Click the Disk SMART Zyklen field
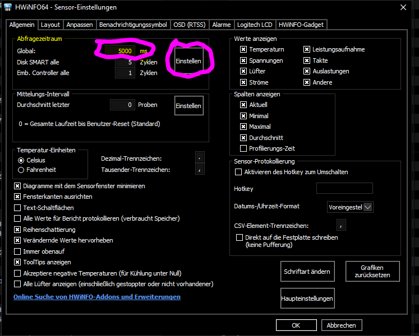The image size is (419, 336). [x=125, y=62]
